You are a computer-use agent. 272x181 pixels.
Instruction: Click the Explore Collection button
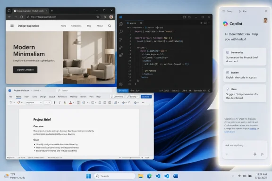[x=25, y=70]
